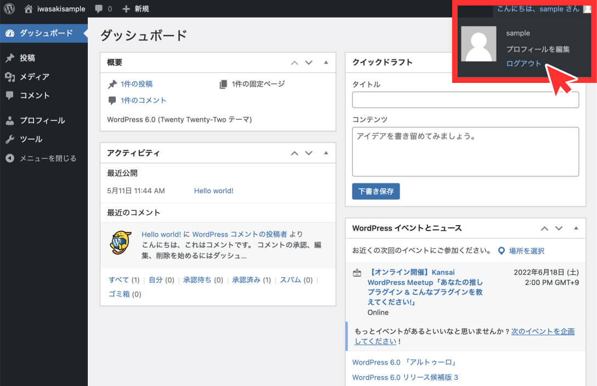Image resolution: width=597 pixels, height=386 pixels.
Task: Open コメント in the sidebar menu
Action: click(44, 95)
